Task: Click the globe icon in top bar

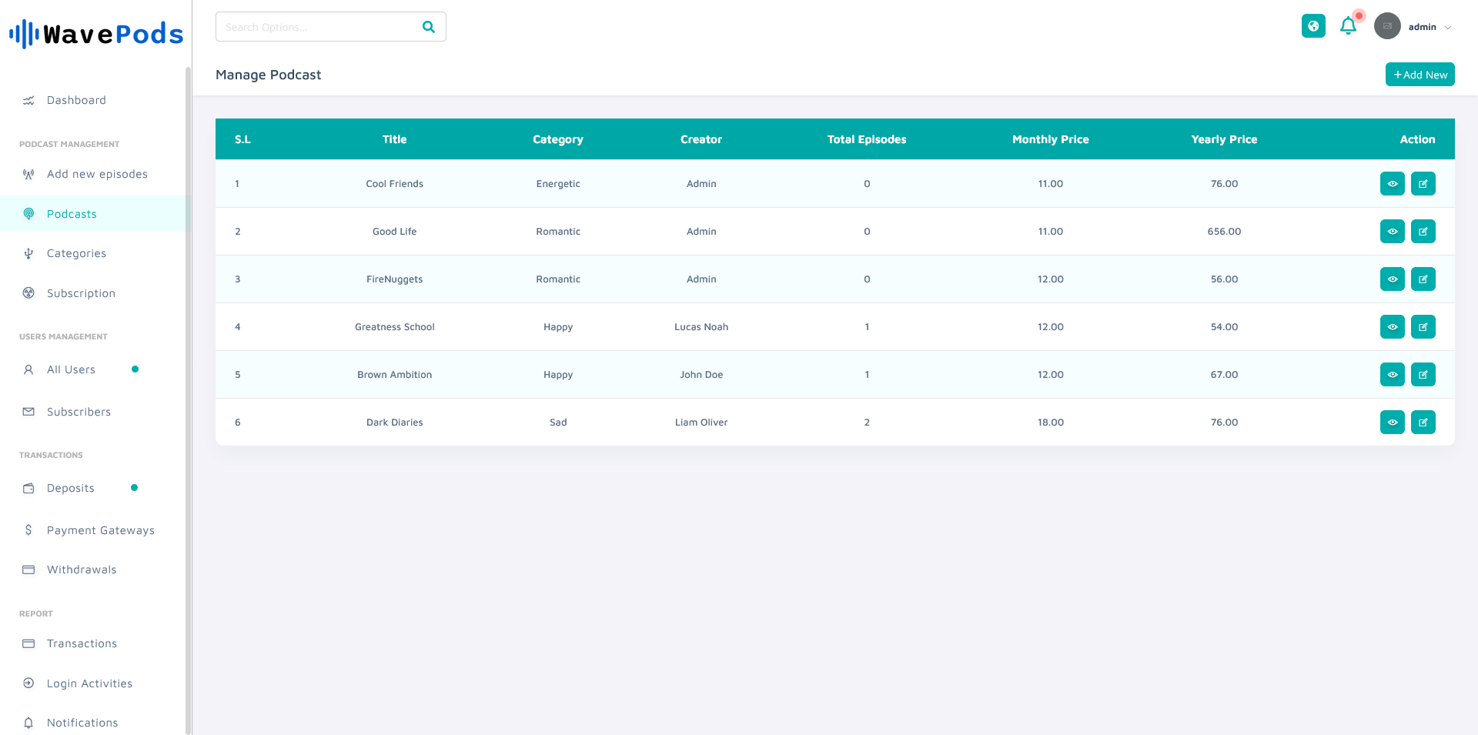Action: tap(1313, 26)
